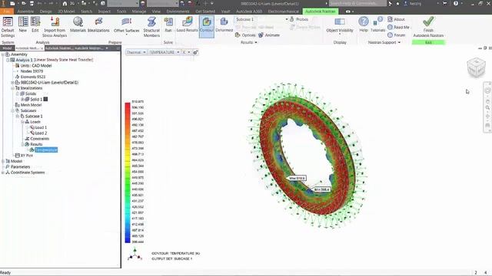This screenshot has width=492, height=276.
Task: Click the Search Help input field
Action: (357, 3)
